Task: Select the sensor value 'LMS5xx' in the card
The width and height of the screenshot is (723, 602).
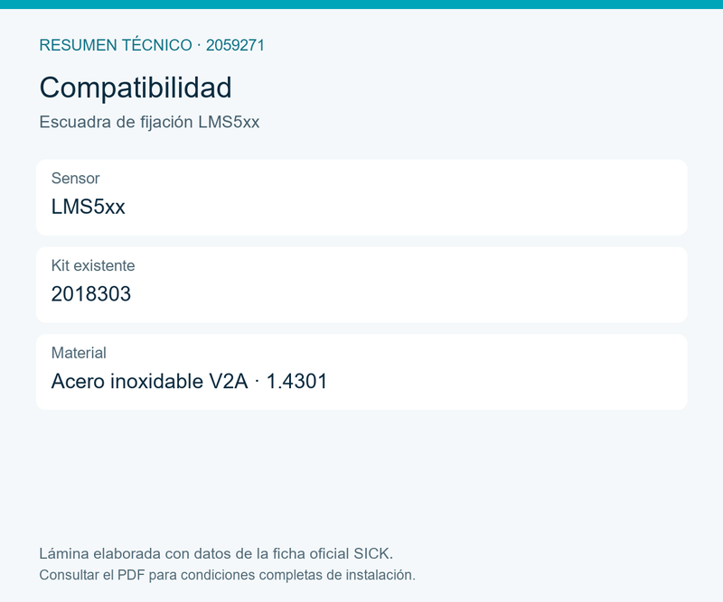Action: tap(88, 207)
